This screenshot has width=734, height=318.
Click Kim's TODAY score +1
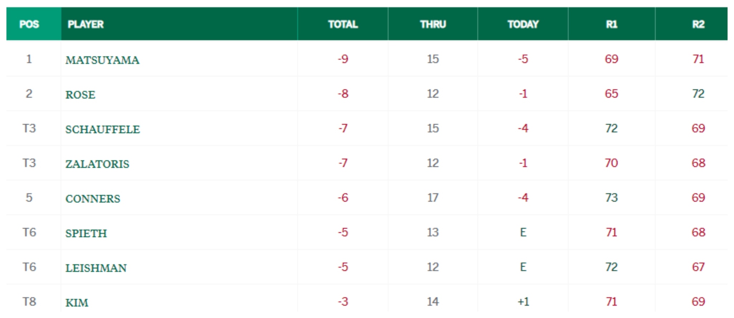coord(523,302)
